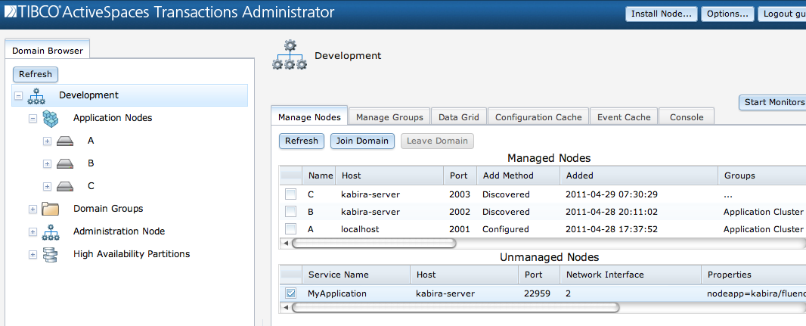Click the 2011-04-28 20:11:02 added timestamp
This screenshot has height=326, width=806.
pyautogui.click(x=612, y=212)
